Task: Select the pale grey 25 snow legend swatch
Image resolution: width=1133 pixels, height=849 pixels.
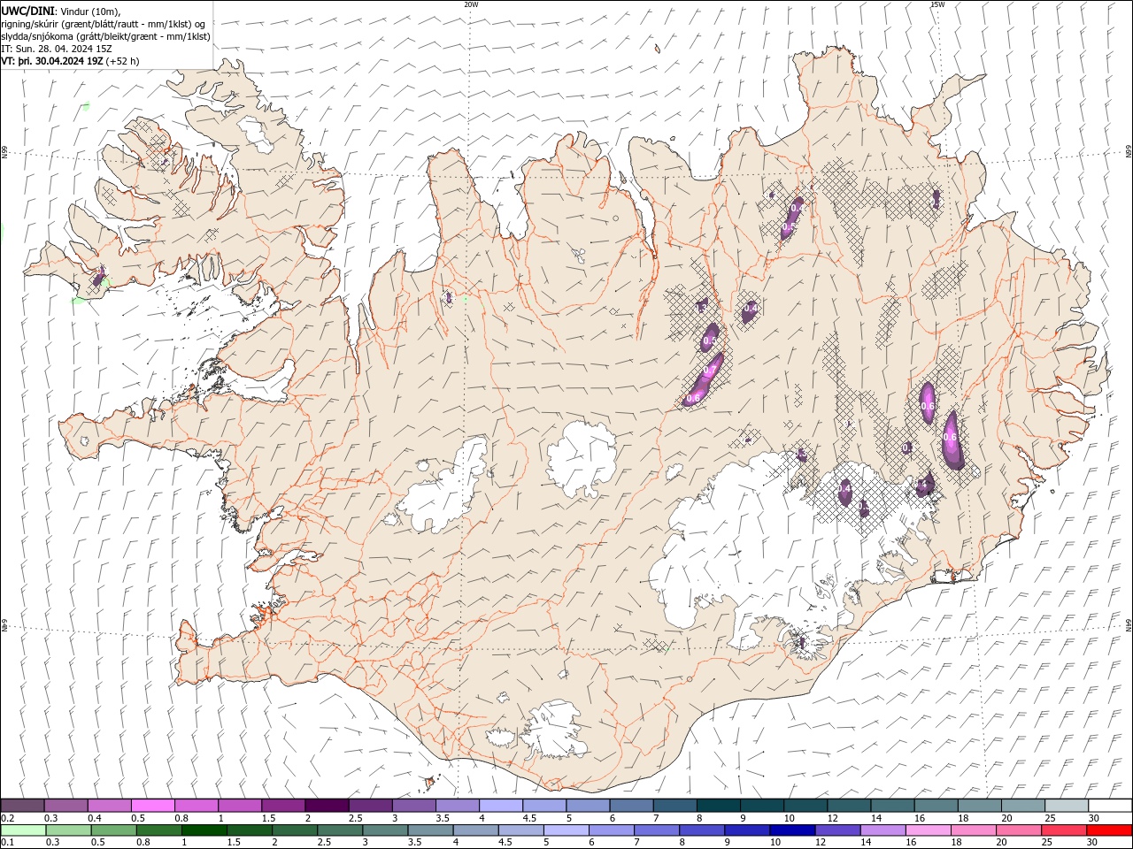Action: 1067,806
